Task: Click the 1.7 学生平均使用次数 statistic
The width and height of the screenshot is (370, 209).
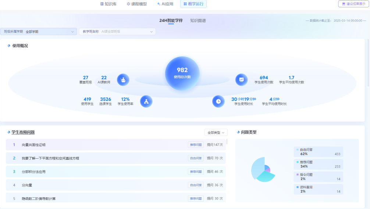Action: (291, 80)
